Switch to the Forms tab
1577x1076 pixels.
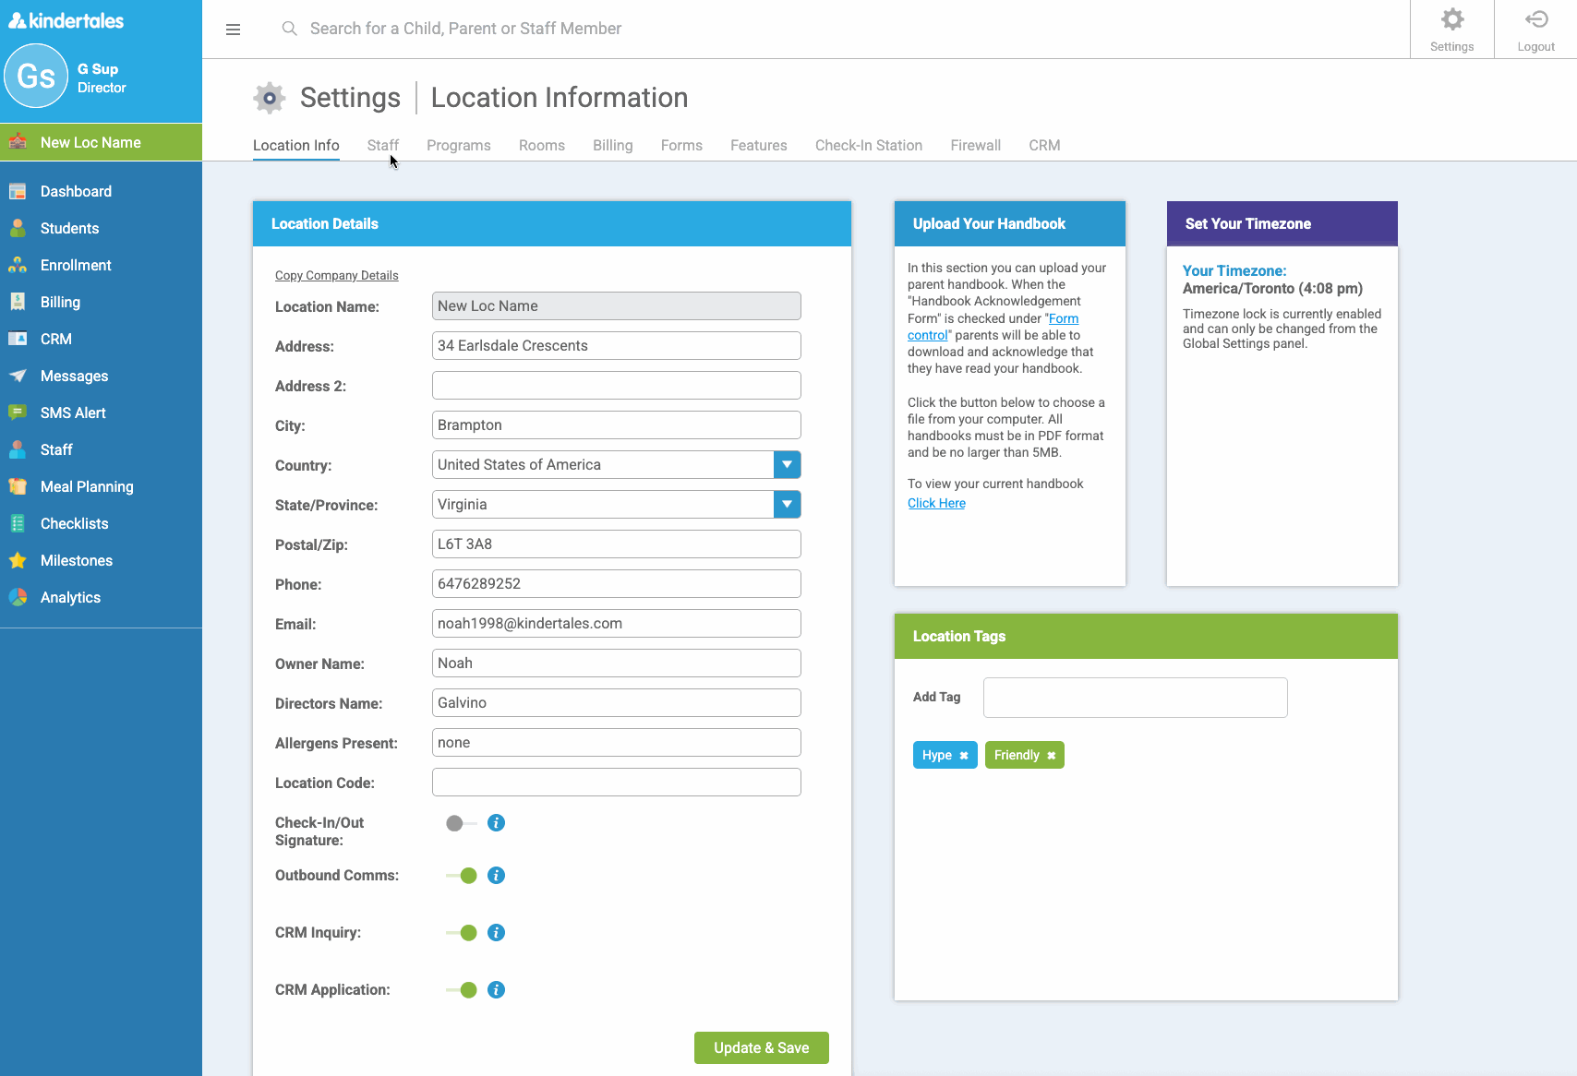(x=681, y=145)
